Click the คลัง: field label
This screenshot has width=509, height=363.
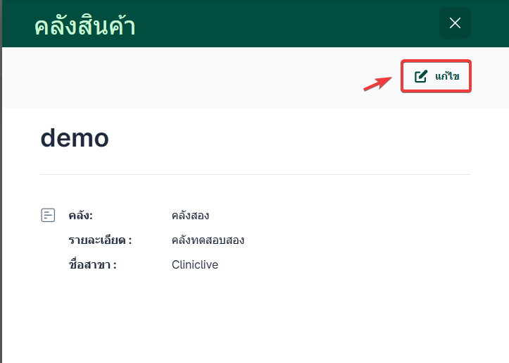[80, 216]
